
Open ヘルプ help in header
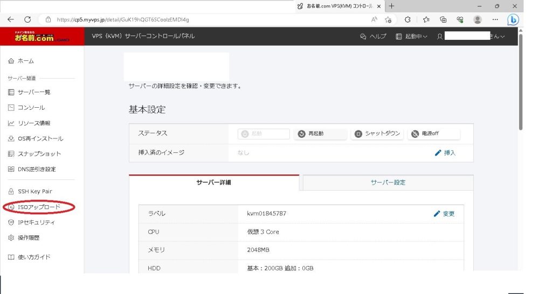[373, 37]
